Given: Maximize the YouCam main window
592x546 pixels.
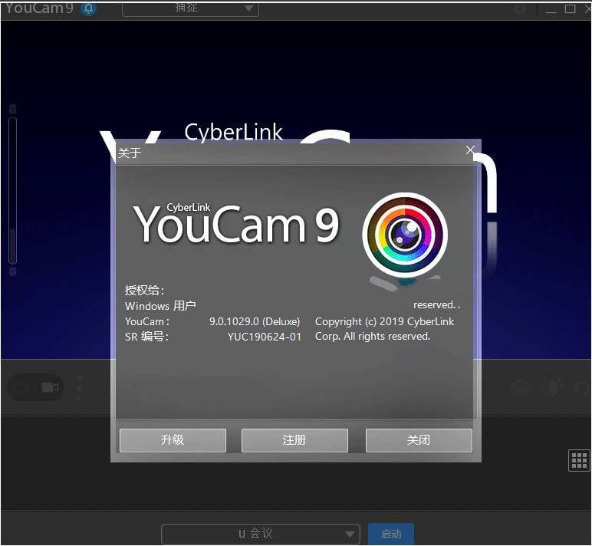Looking at the screenshot, I should (570, 8).
